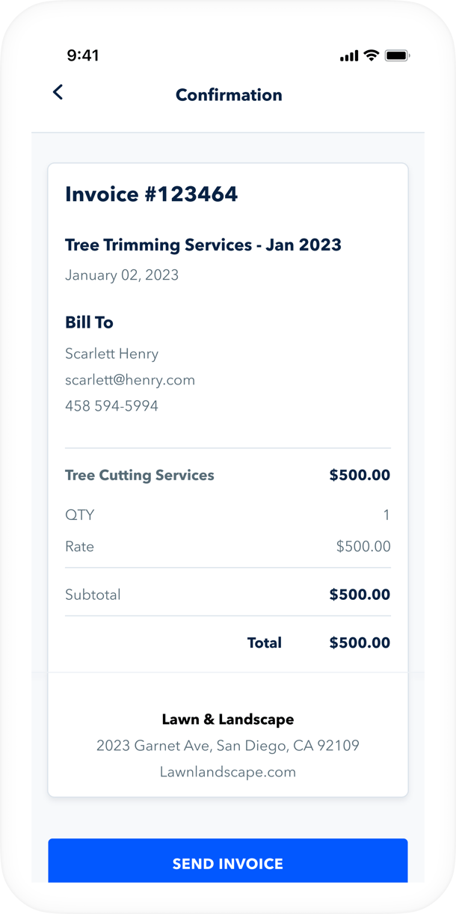Click the Send Invoice button
Image resolution: width=456 pixels, height=914 pixels.
[228, 863]
